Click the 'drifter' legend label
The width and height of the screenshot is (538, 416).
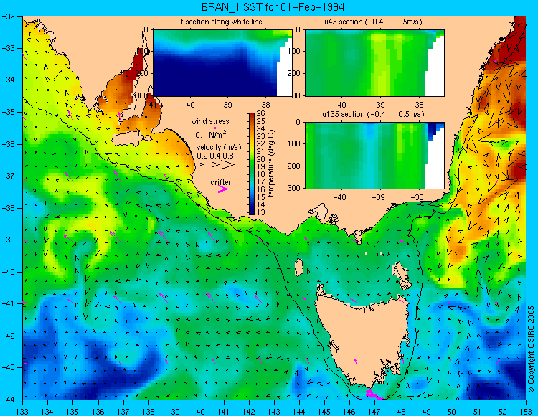pyautogui.click(x=221, y=182)
